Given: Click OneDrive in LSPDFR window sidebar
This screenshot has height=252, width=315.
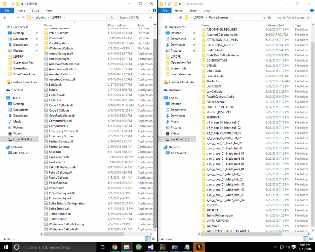Looking at the screenshot, I should click(17, 90).
